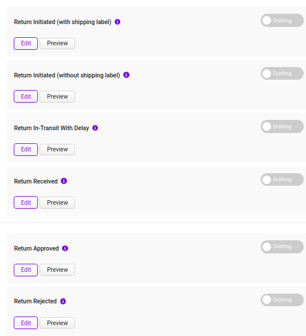Screen dimensions: 306x336
Task: Preview Return Initiated (without shipping label) email
Action: coord(57,97)
